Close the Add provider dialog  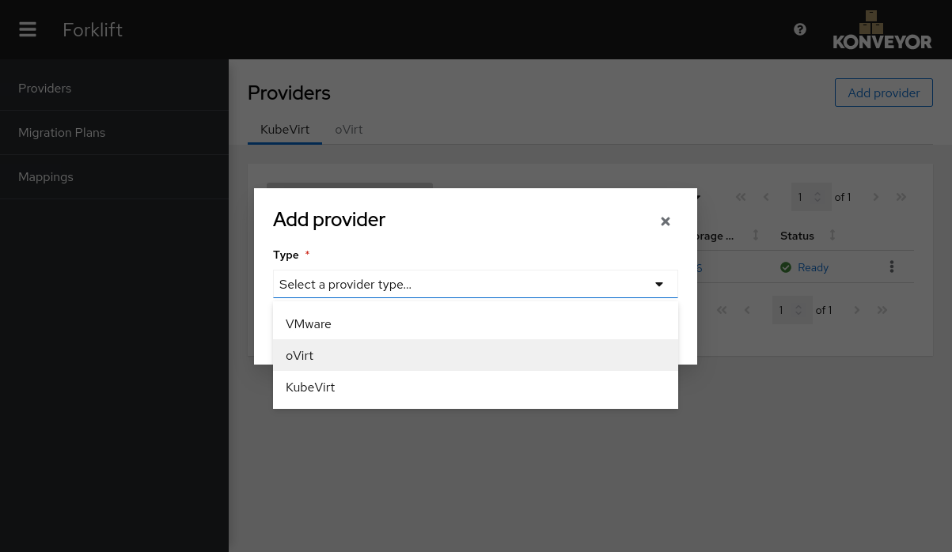(666, 221)
